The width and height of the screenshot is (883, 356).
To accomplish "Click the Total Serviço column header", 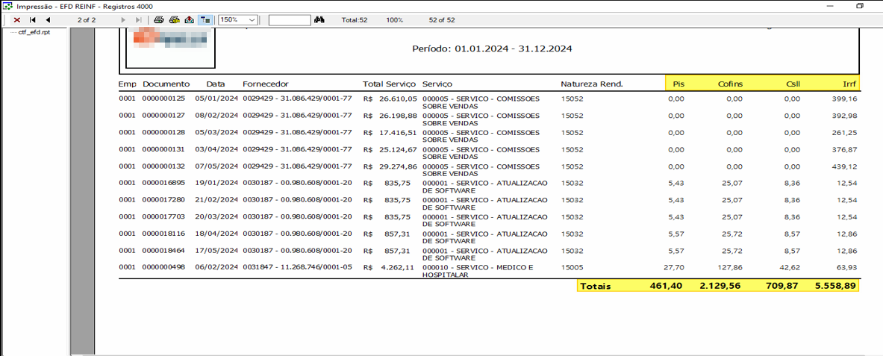I will point(389,84).
